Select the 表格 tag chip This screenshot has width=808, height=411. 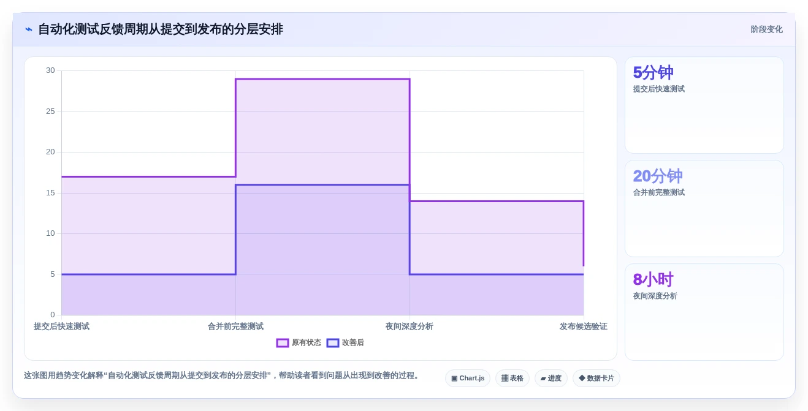pos(513,378)
